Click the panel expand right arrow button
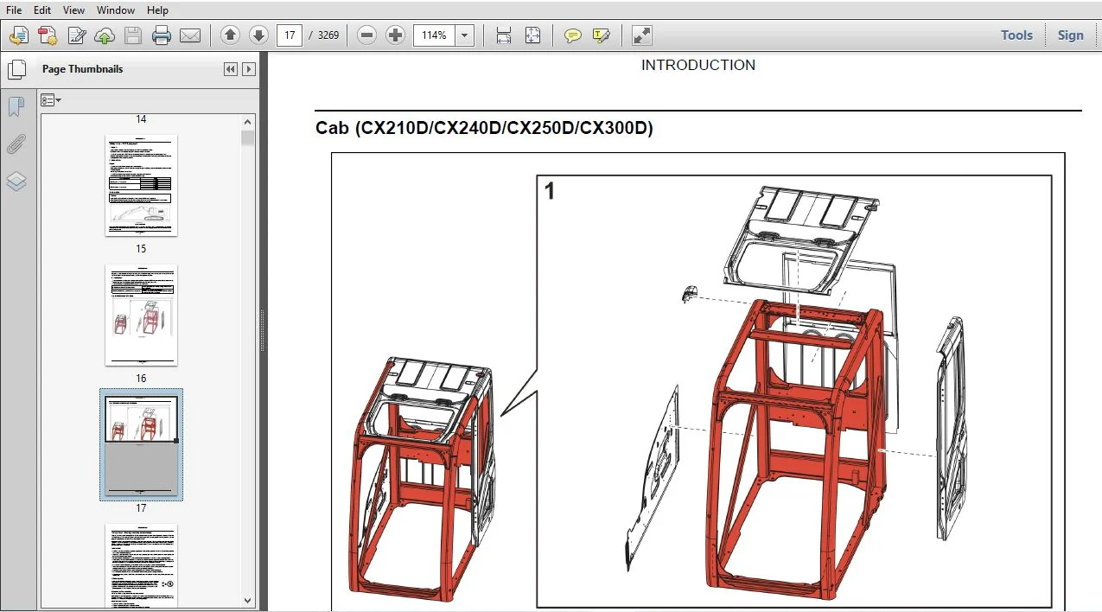This screenshot has width=1102, height=612. point(249,69)
